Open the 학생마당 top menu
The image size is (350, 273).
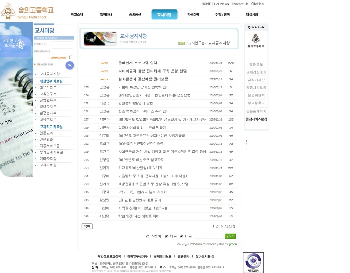(x=193, y=15)
